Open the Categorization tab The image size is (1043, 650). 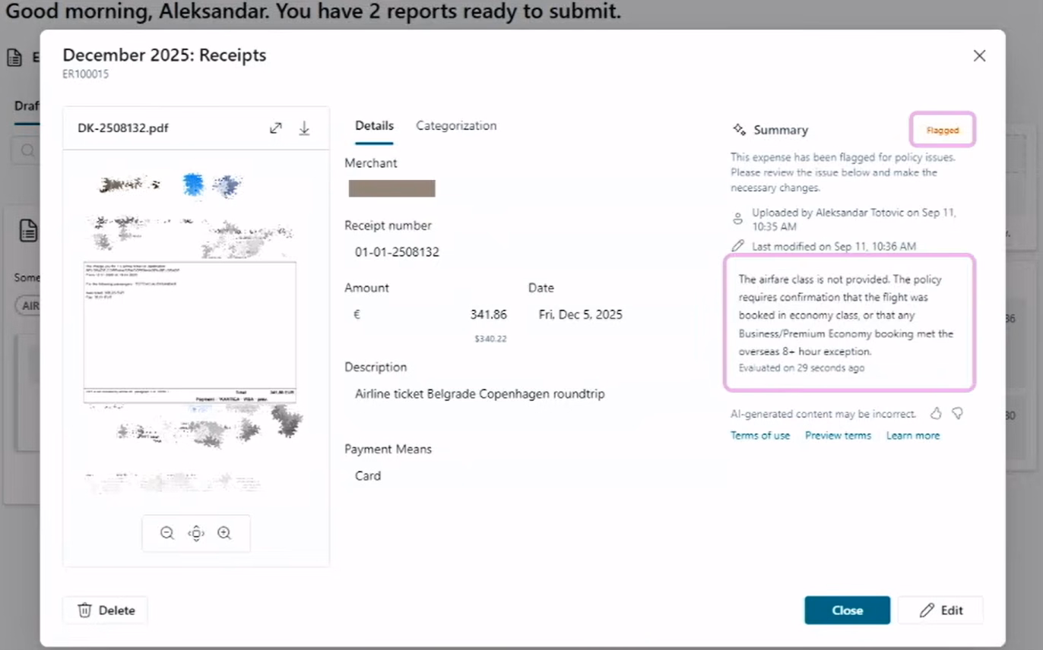click(x=456, y=126)
